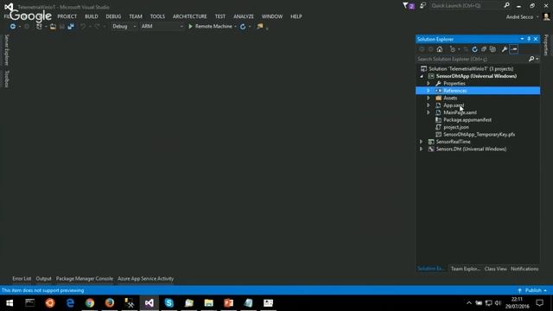Click the feedback icon near Quick Launch
553x311 pixels.
click(x=423, y=6)
